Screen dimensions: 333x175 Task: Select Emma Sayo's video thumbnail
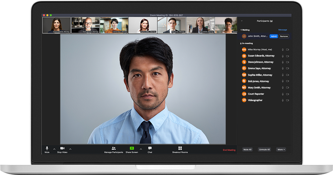coord(114,25)
